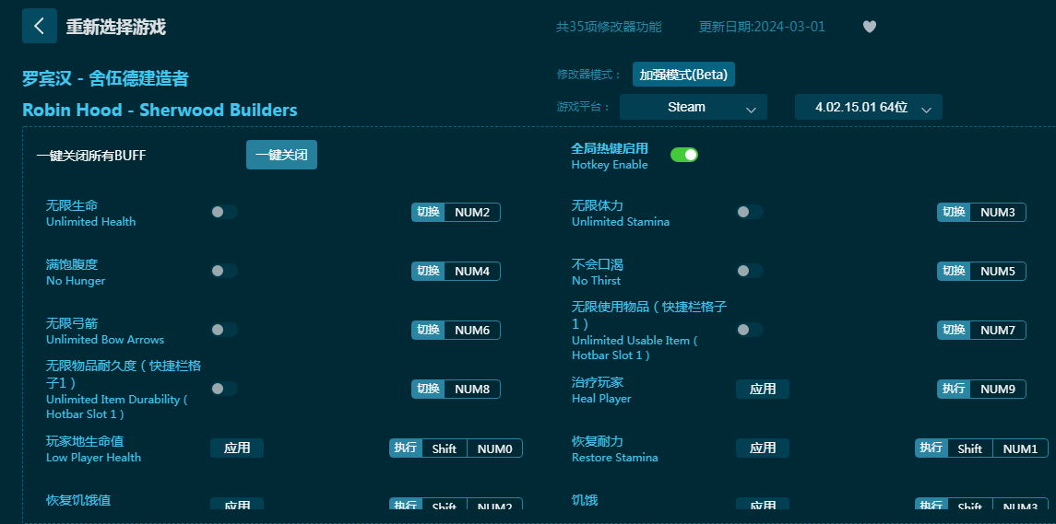Screen dimensions: 1056x524
Task: Open the Steam platform dropdown
Action: [x=693, y=108]
